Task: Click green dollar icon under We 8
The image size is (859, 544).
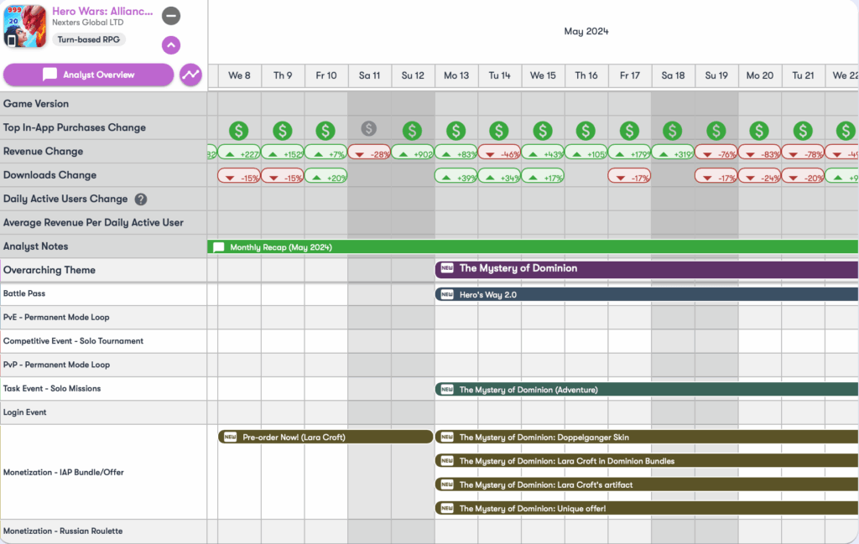Action: (x=240, y=131)
